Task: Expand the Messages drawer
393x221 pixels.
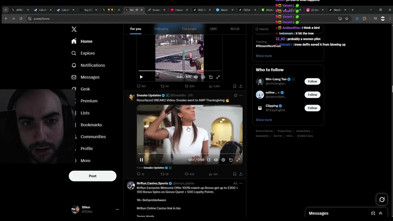Action: pyautogui.click(x=380, y=213)
